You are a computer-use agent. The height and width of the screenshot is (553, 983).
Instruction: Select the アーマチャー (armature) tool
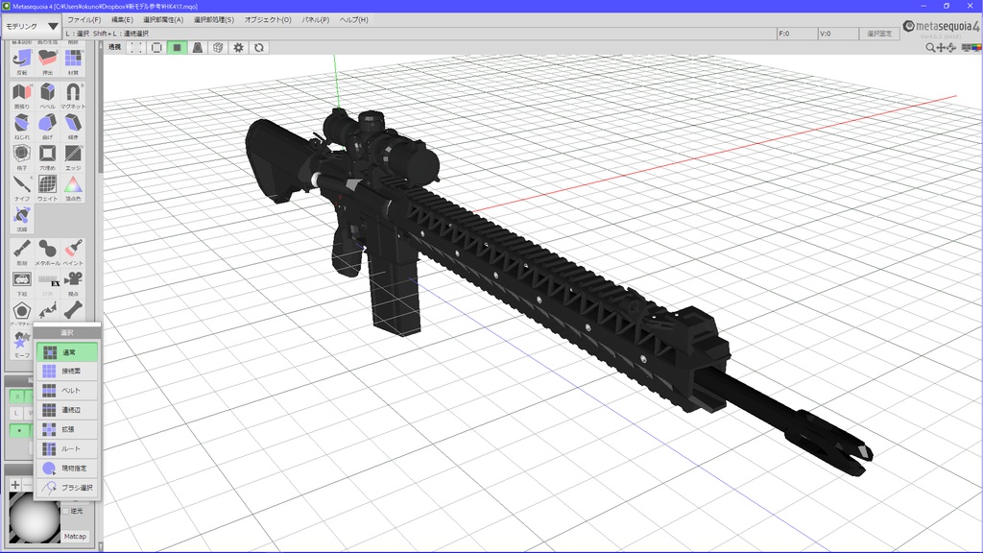click(x=22, y=314)
